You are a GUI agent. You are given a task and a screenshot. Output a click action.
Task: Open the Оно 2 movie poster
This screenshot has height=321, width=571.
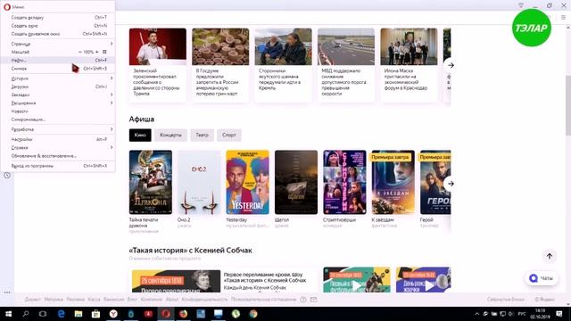199,182
